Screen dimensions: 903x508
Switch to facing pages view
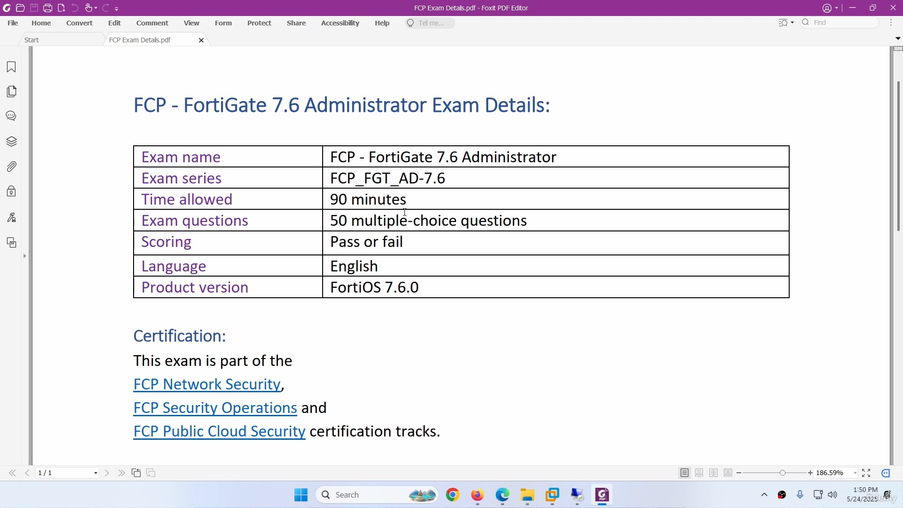(x=713, y=473)
